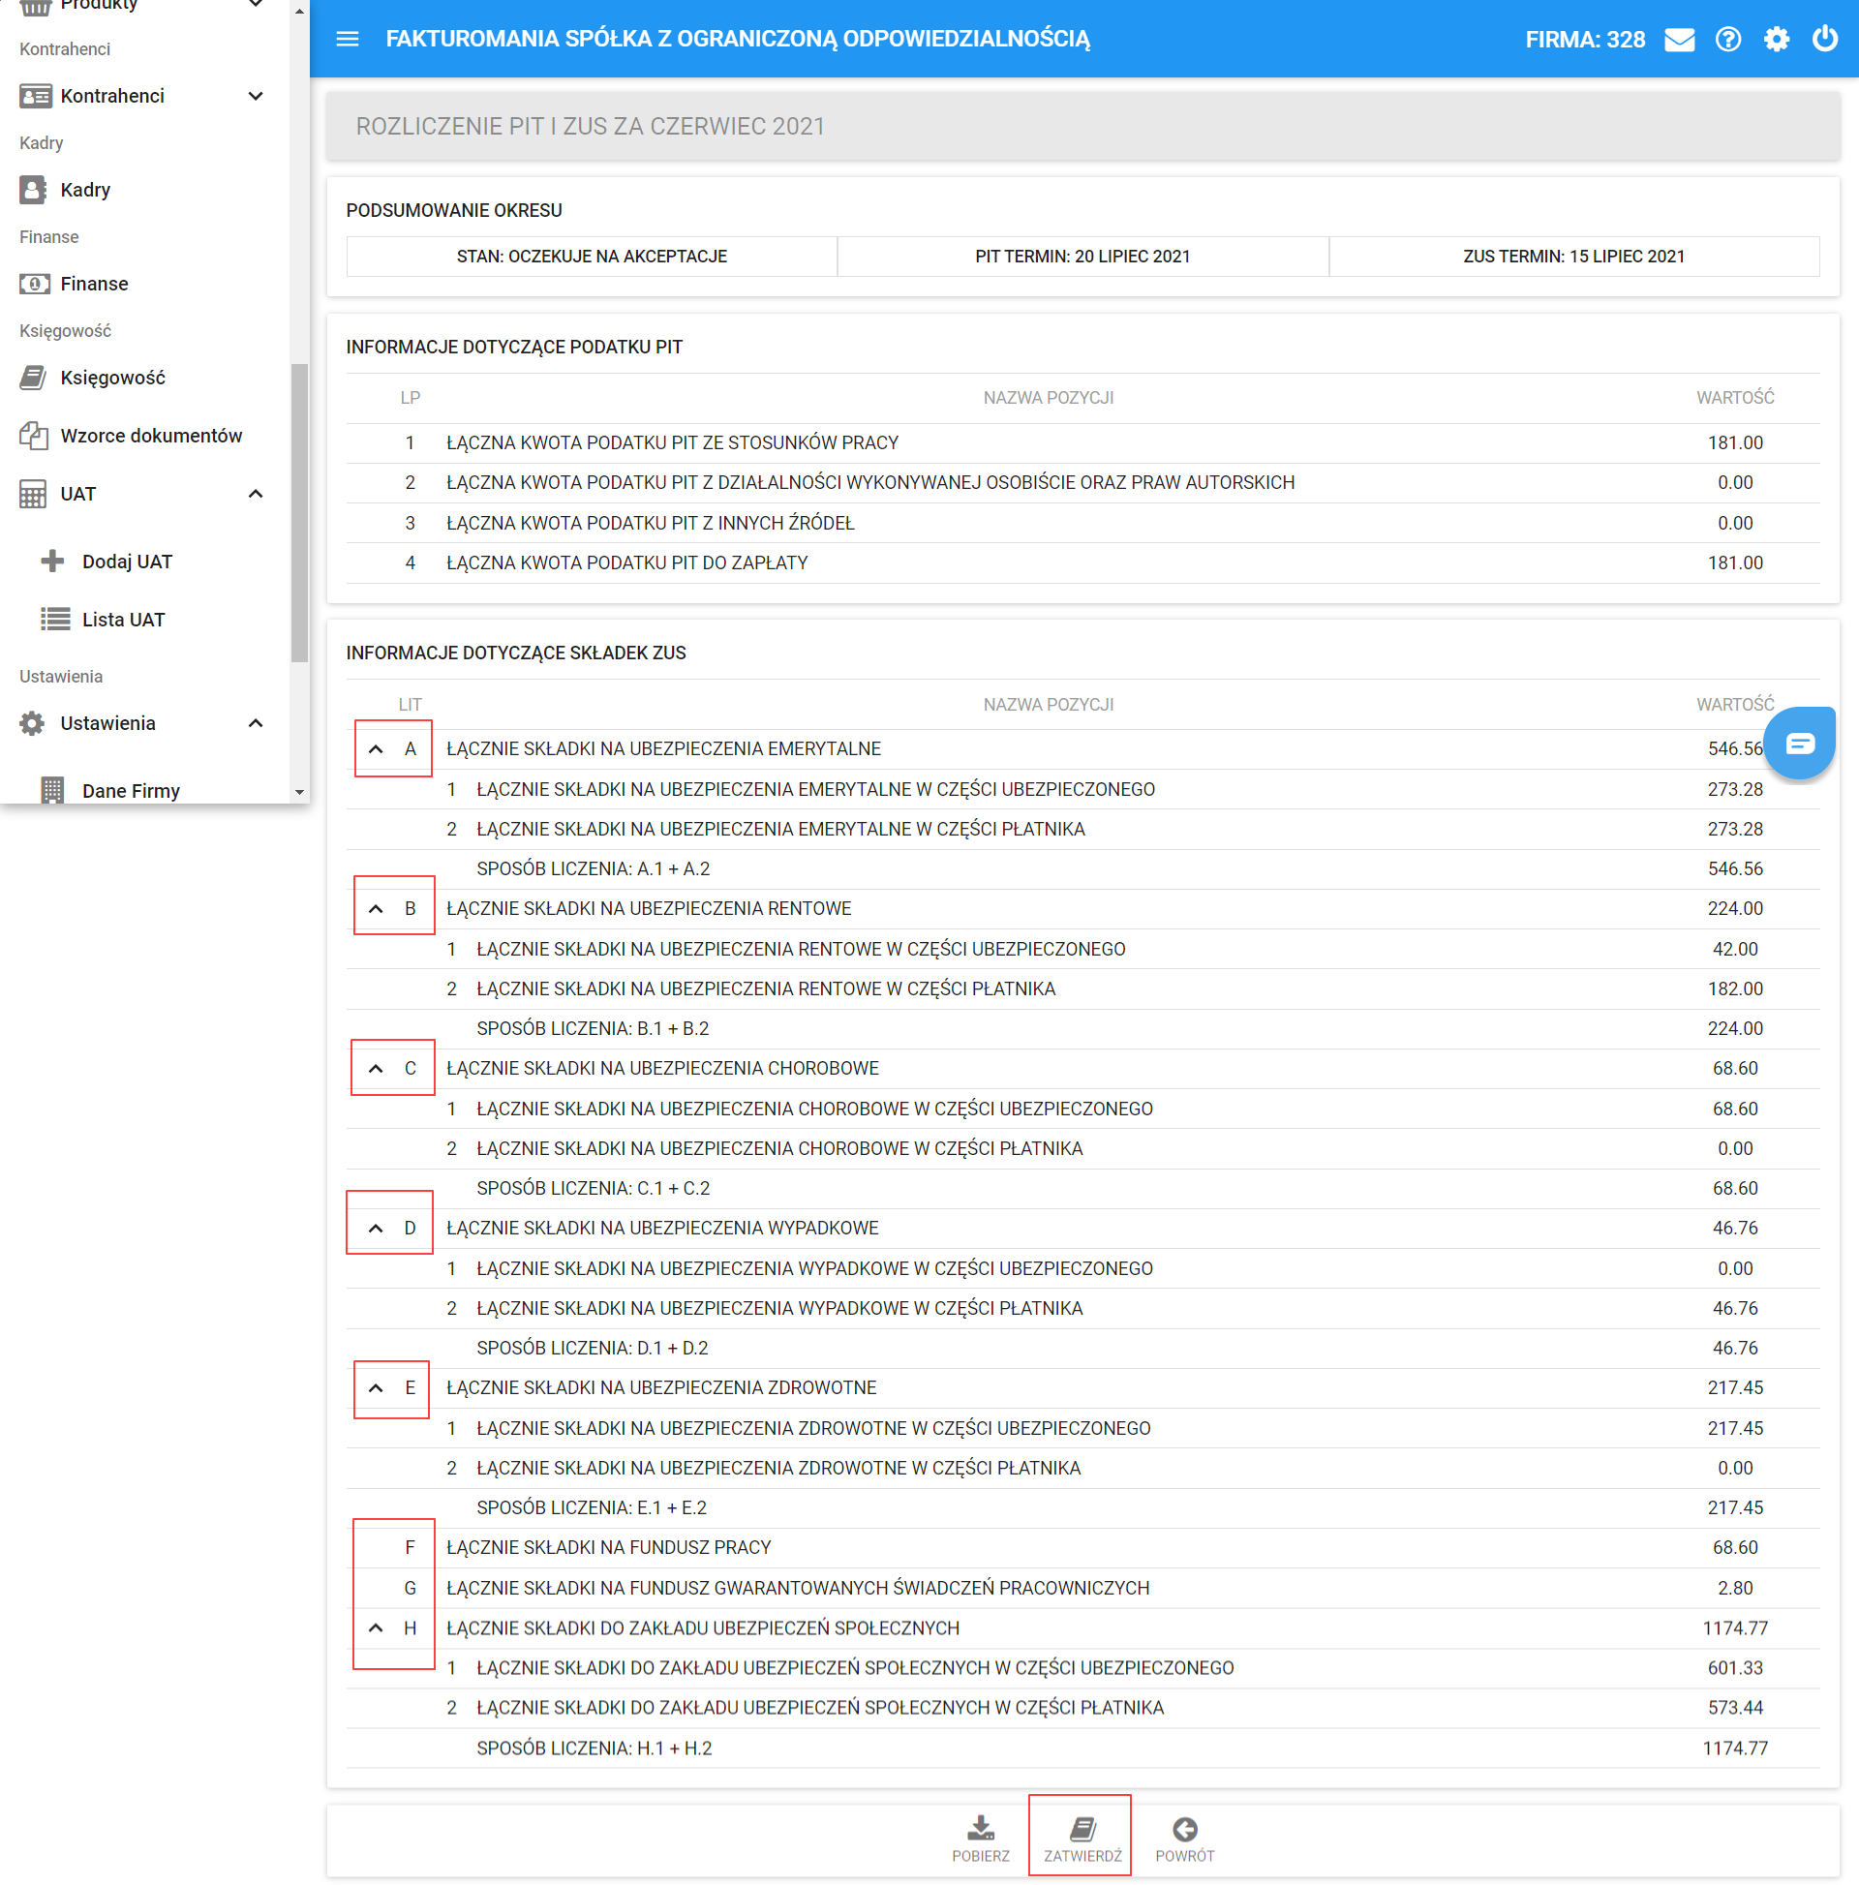This screenshot has height=1885, width=1859.
Task: Open the help question mark icon
Action: (x=1727, y=40)
